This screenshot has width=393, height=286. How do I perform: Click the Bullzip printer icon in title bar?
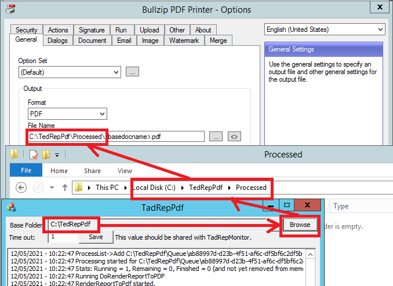10,9
